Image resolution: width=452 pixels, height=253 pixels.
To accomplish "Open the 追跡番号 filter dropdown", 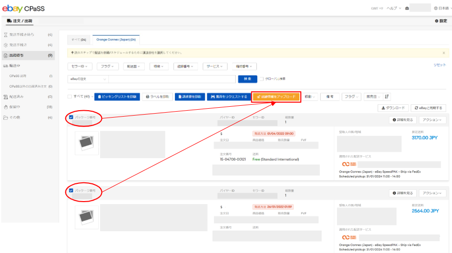I will [187, 66].
